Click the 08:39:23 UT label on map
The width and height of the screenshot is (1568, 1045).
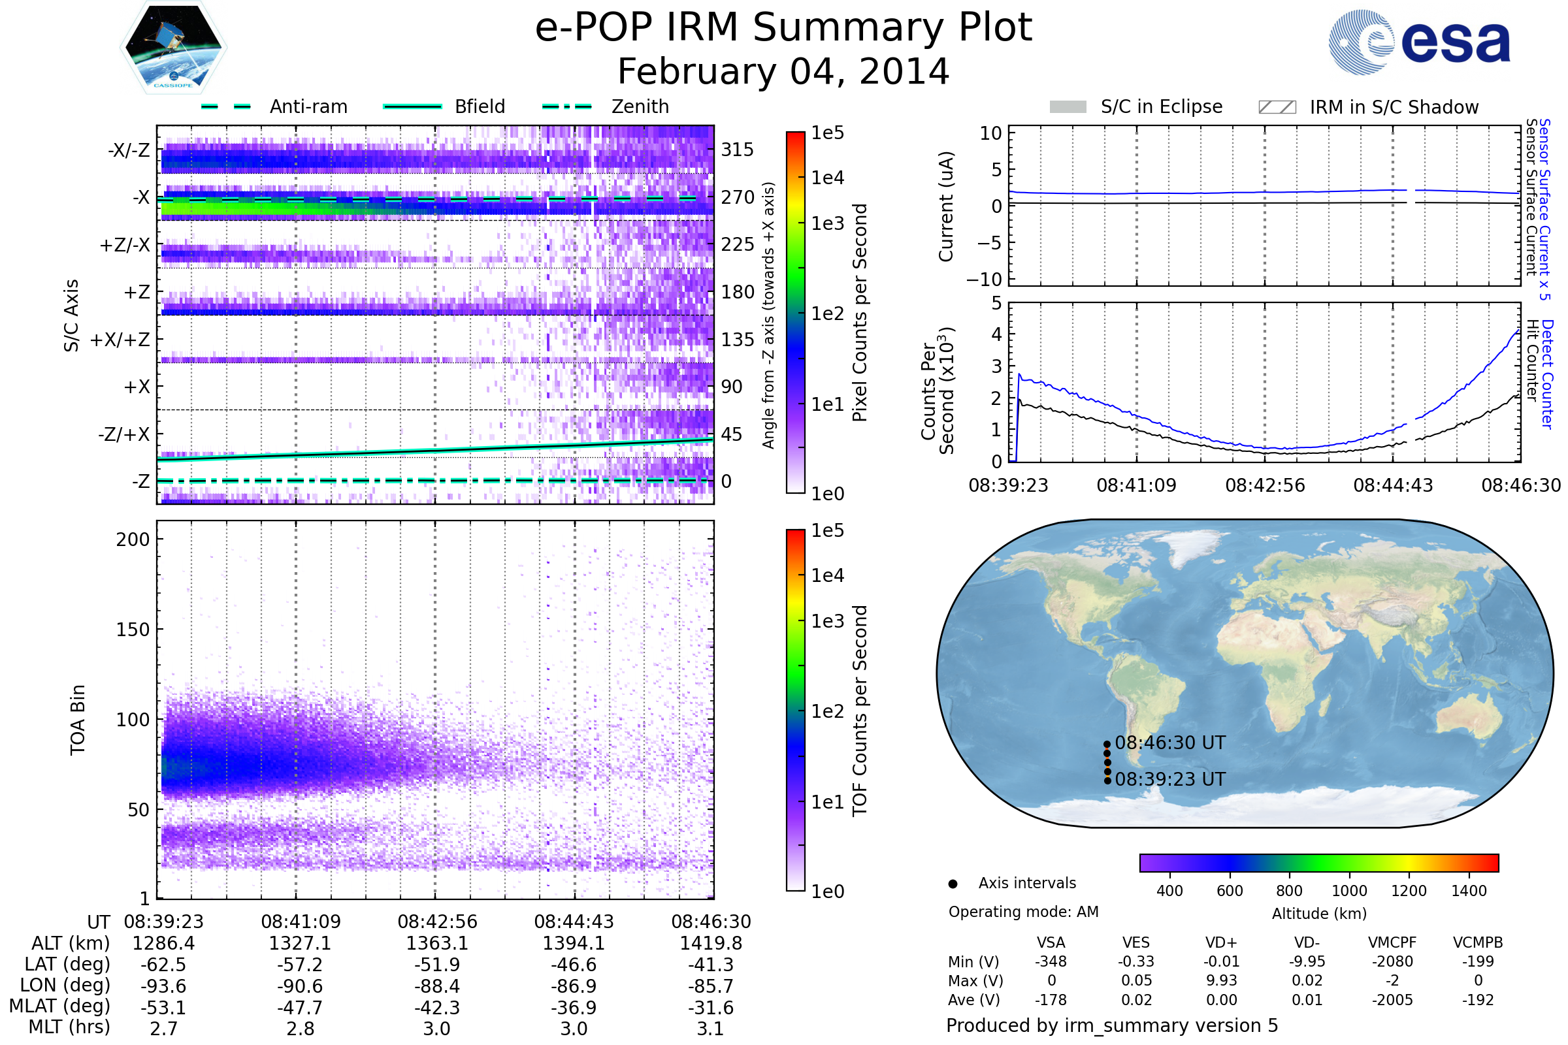coord(1169,779)
